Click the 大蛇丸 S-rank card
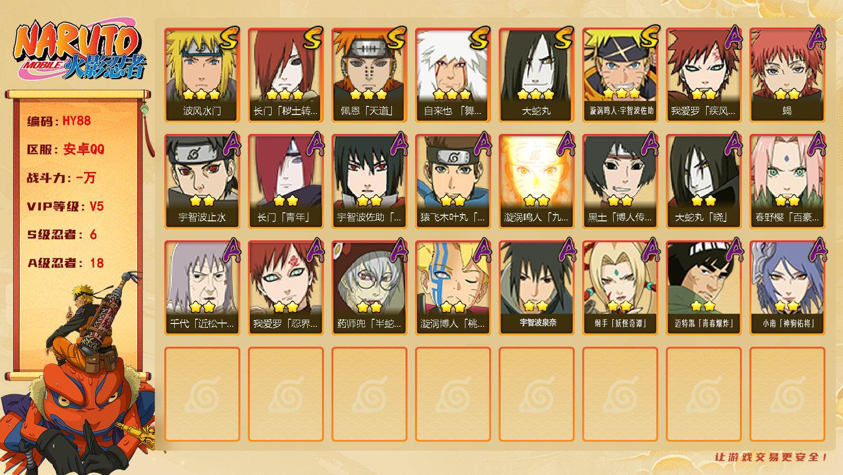This screenshot has width=843, height=475. [537, 75]
